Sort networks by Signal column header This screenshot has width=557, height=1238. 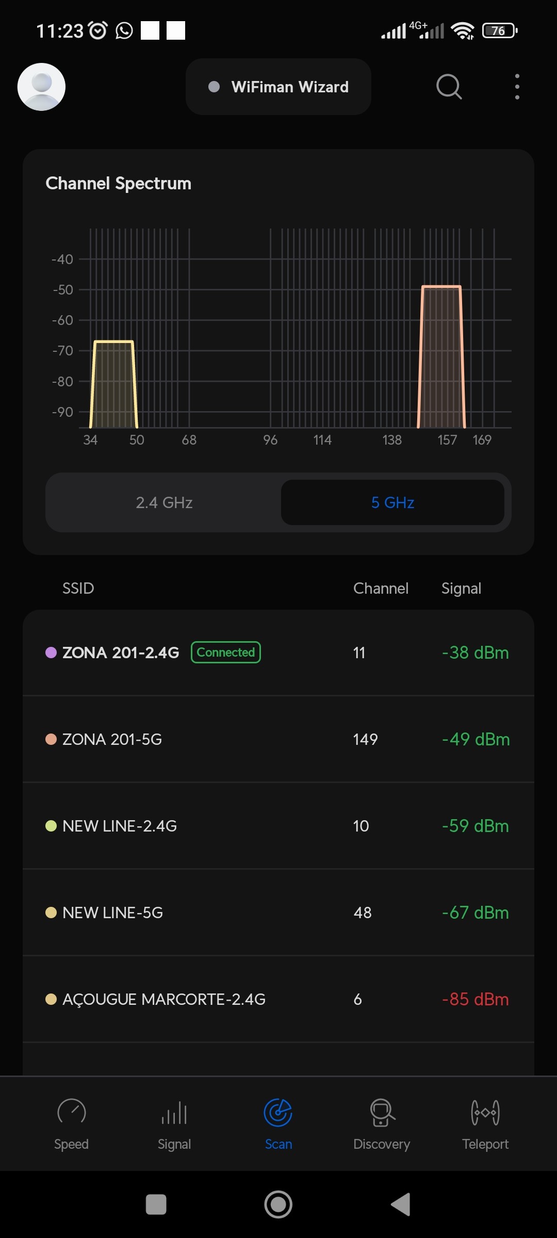click(461, 589)
